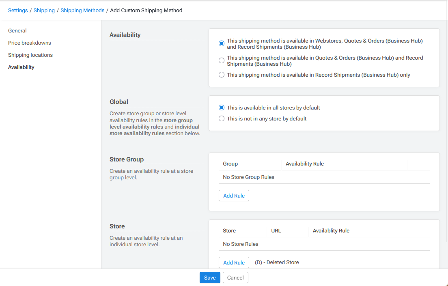Image resolution: width=448 pixels, height=286 pixels.
Task: Select the Availability sidebar item
Action: pos(21,67)
